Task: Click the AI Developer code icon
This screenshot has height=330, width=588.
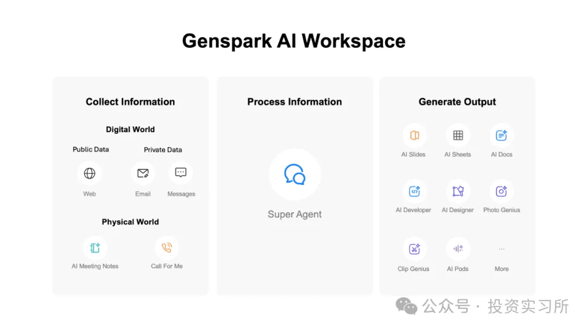Action: (x=414, y=191)
